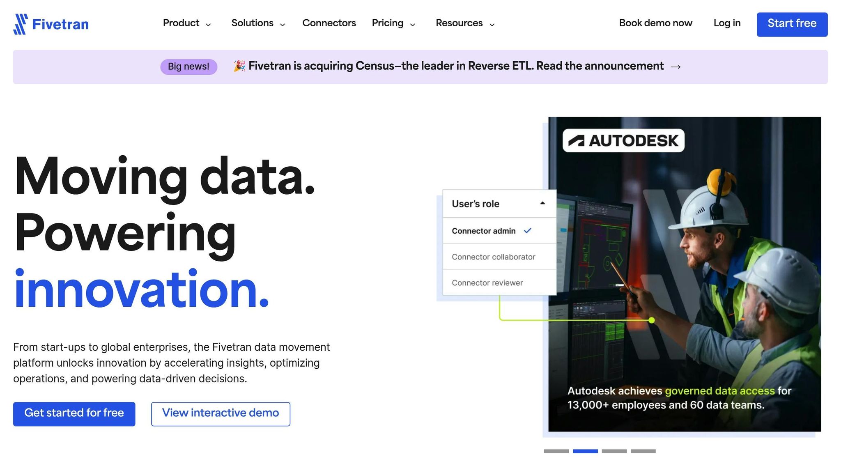Click the announcement banner arrow icon

(676, 67)
